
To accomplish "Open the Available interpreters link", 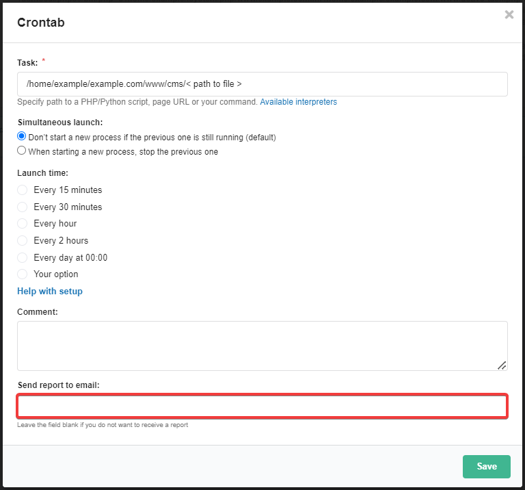I will [x=298, y=102].
